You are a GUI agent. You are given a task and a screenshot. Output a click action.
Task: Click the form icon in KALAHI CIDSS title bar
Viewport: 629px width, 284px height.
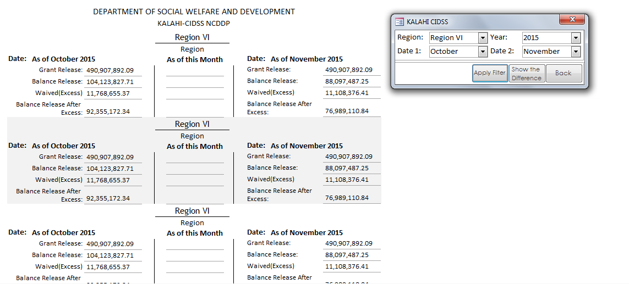[x=399, y=21]
